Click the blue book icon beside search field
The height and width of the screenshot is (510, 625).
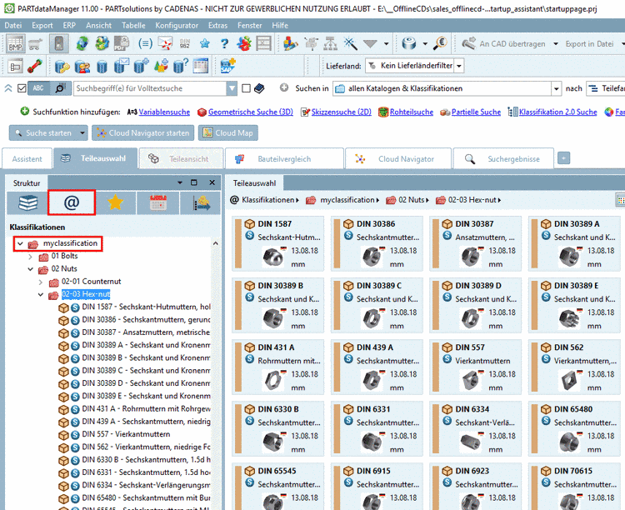click(x=259, y=88)
